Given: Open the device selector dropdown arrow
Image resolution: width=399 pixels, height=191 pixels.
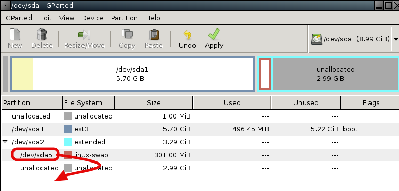Looking at the screenshot, I should (396, 39).
